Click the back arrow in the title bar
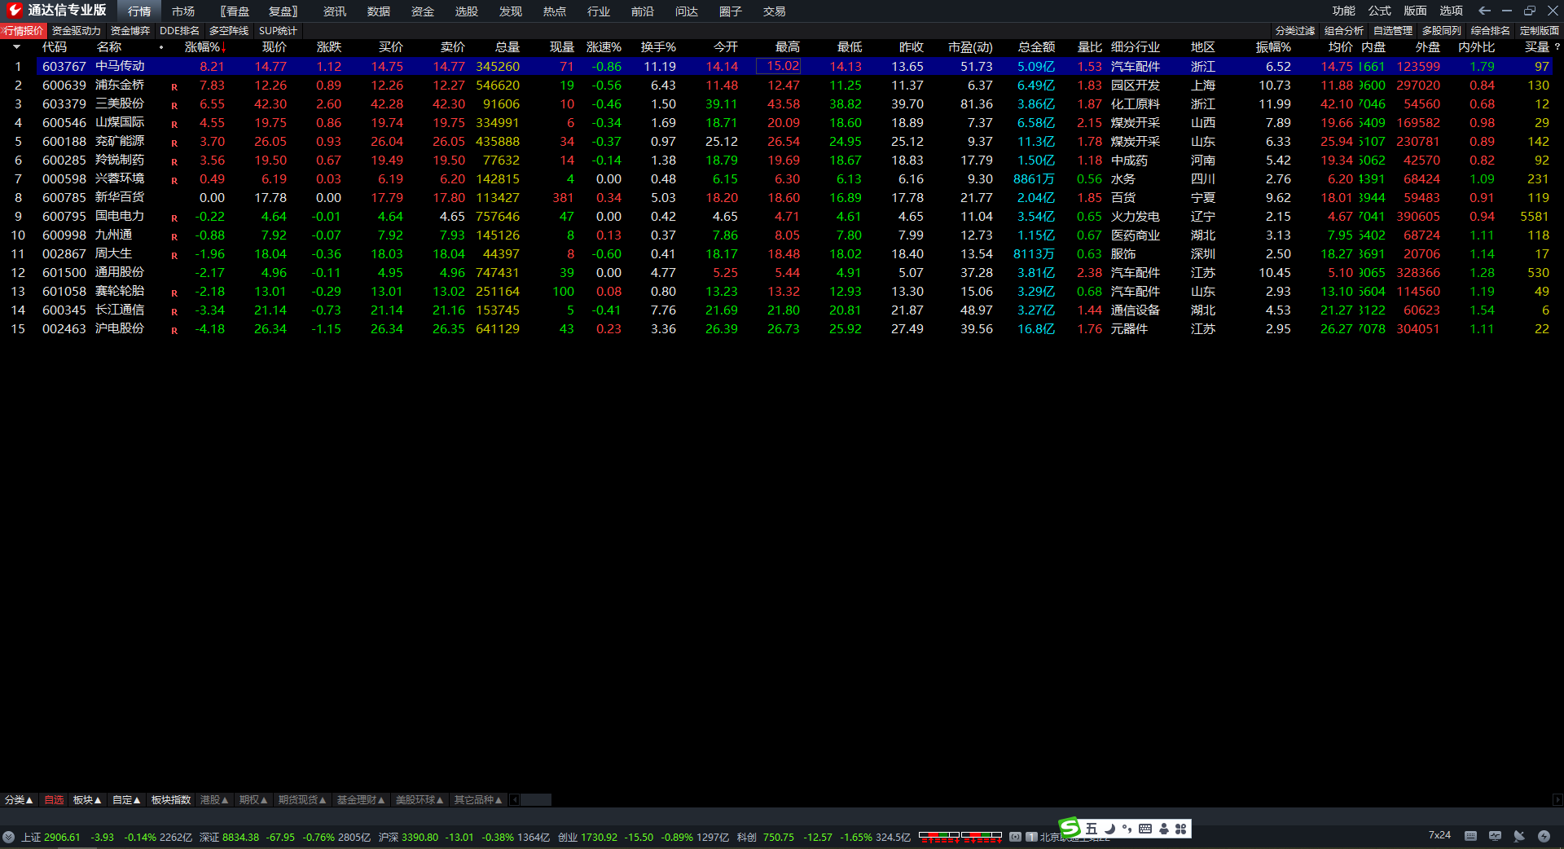 click(x=1484, y=11)
